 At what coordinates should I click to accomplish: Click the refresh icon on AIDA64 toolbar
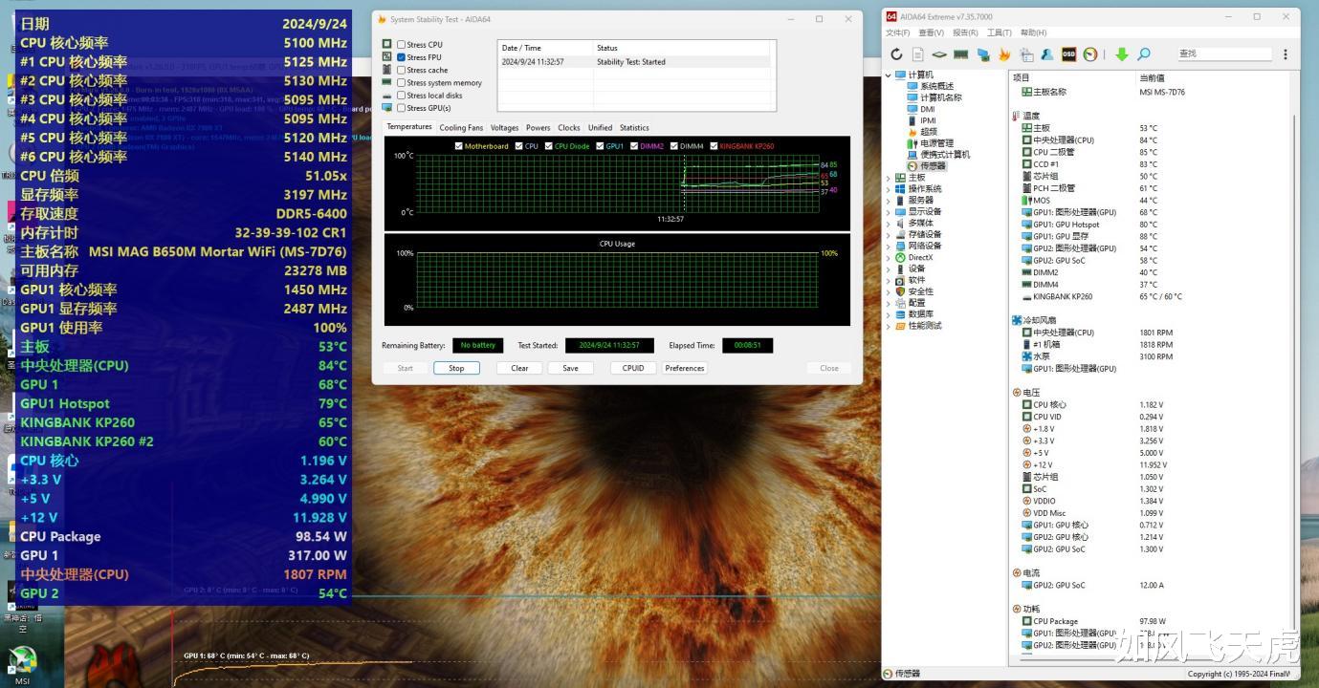[x=896, y=54]
